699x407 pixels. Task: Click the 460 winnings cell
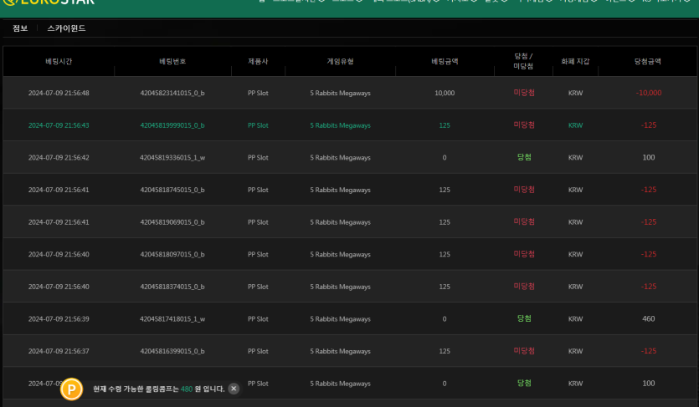pyautogui.click(x=649, y=319)
